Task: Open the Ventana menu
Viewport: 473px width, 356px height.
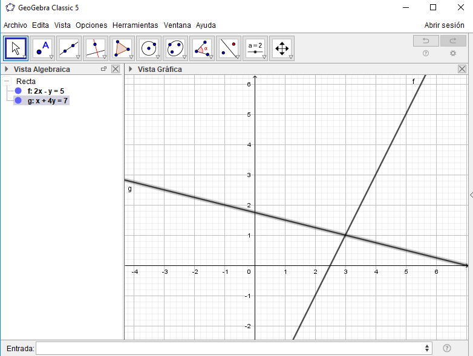Action: (x=177, y=25)
